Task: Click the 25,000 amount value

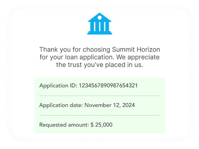Action: pyautogui.click(x=104, y=125)
